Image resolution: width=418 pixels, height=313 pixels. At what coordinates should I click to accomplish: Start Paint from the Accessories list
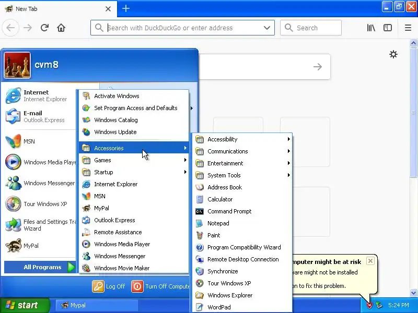point(242,235)
